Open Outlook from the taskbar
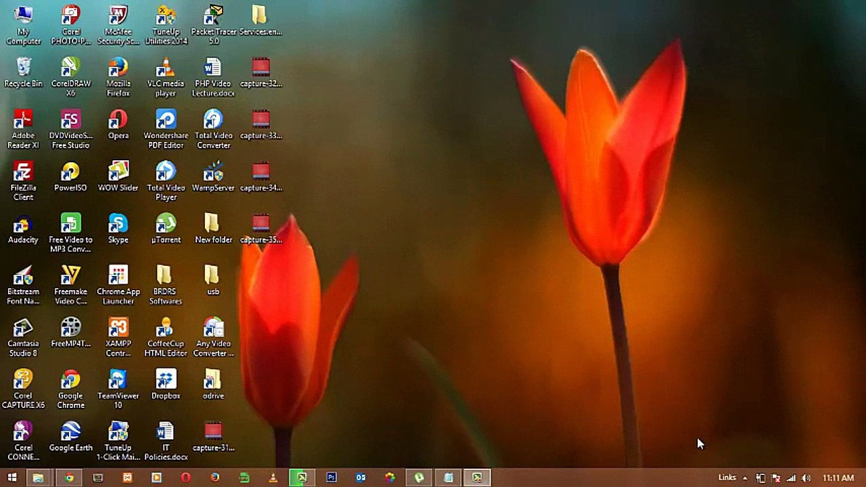 [361, 478]
